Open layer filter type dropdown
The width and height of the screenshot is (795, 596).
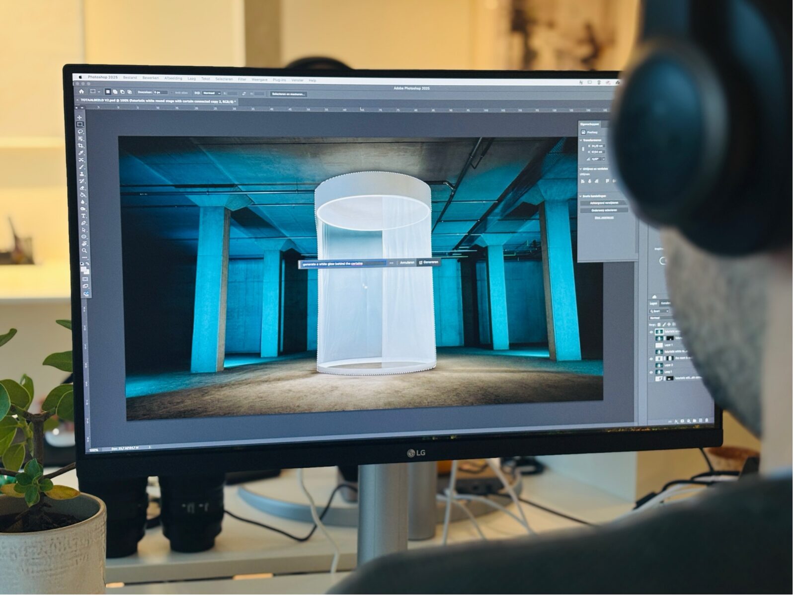click(x=659, y=311)
